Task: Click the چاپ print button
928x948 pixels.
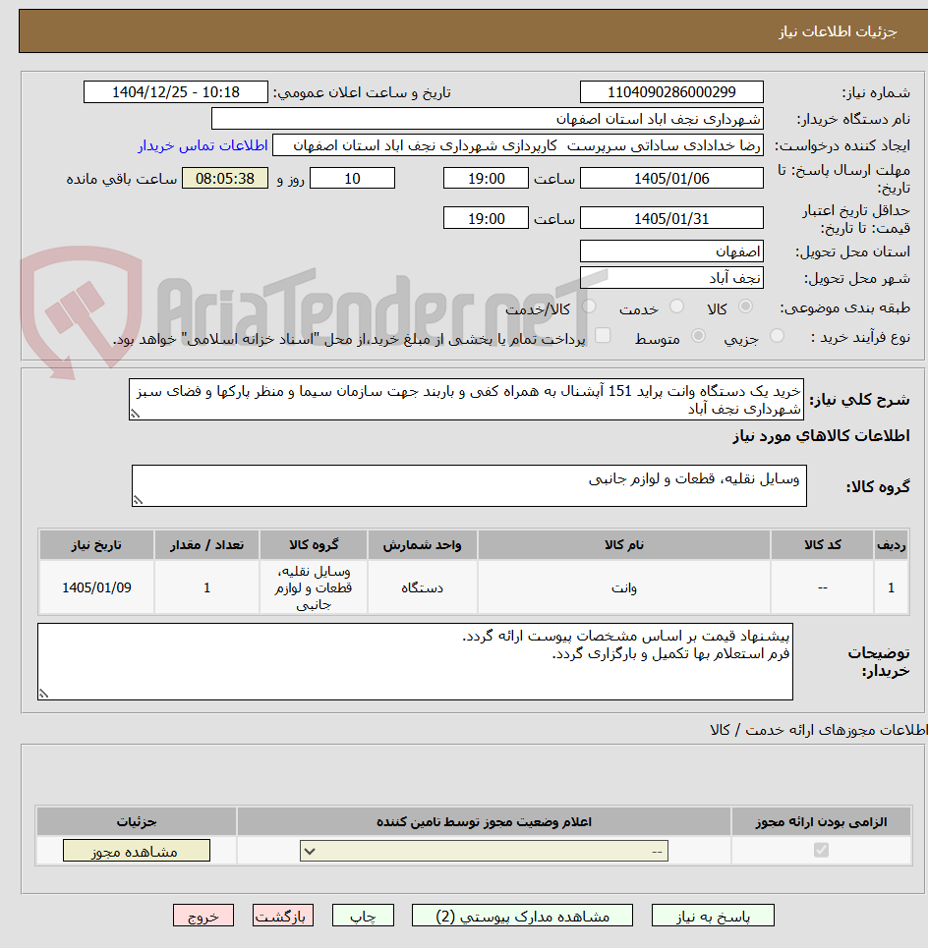Action: pyautogui.click(x=363, y=916)
